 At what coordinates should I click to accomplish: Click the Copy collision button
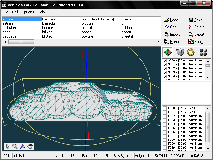click(171, 27)
